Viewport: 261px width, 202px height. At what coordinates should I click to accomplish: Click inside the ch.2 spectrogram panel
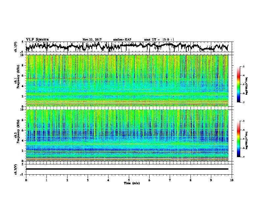click(x=127, y=135)
